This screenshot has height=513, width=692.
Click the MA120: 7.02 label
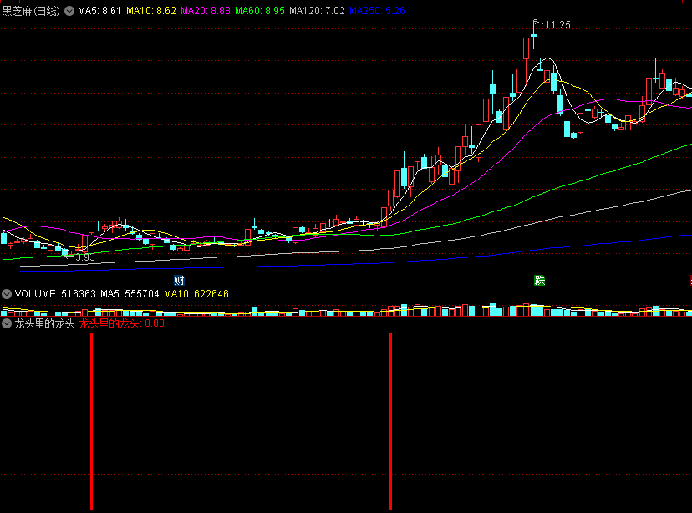coord(318,11)
